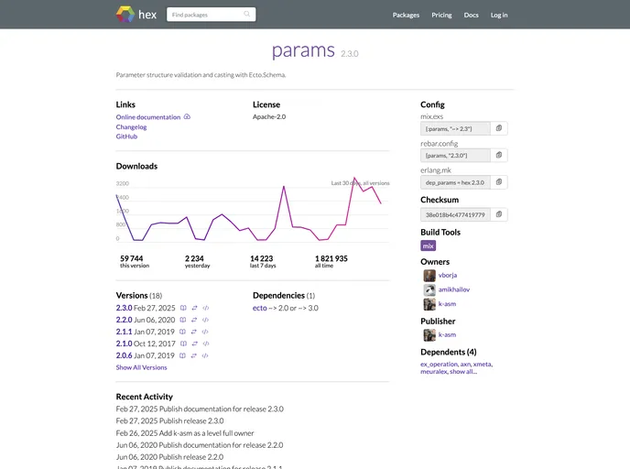The height and width of the screenshot is (469, 630).
Task: Open version 2.1.1 link
Action: pos(124,332)
